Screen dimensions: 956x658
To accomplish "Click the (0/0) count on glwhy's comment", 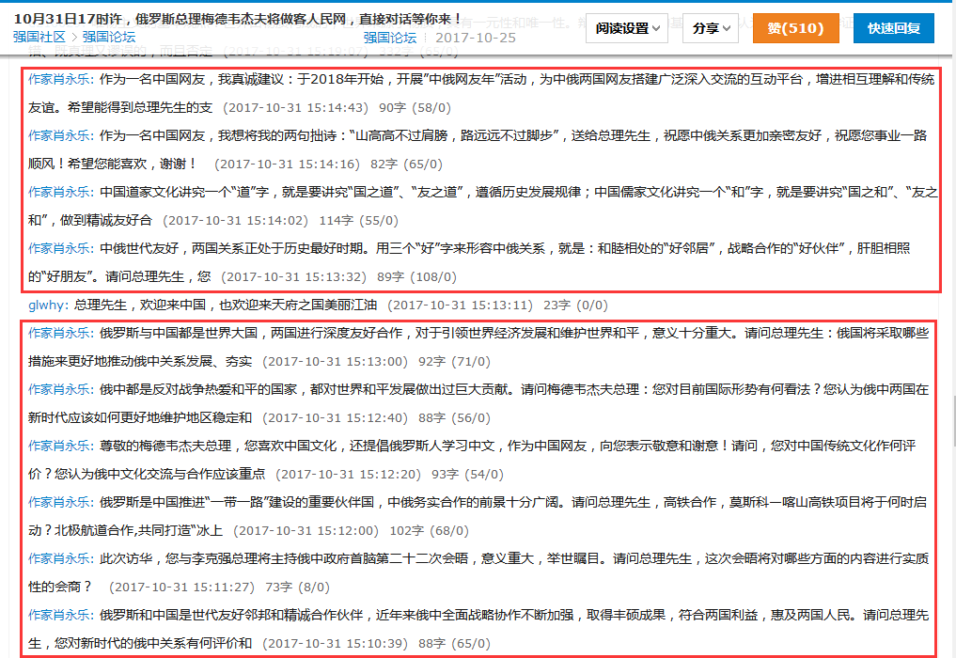I will [592, 305].
